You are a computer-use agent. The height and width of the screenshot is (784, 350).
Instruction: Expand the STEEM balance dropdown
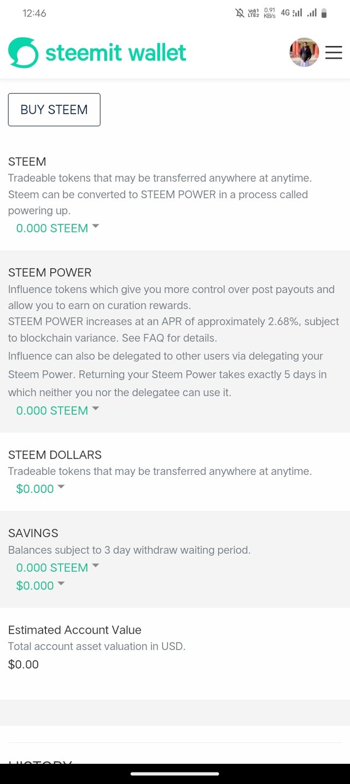(x=57, y=228)
